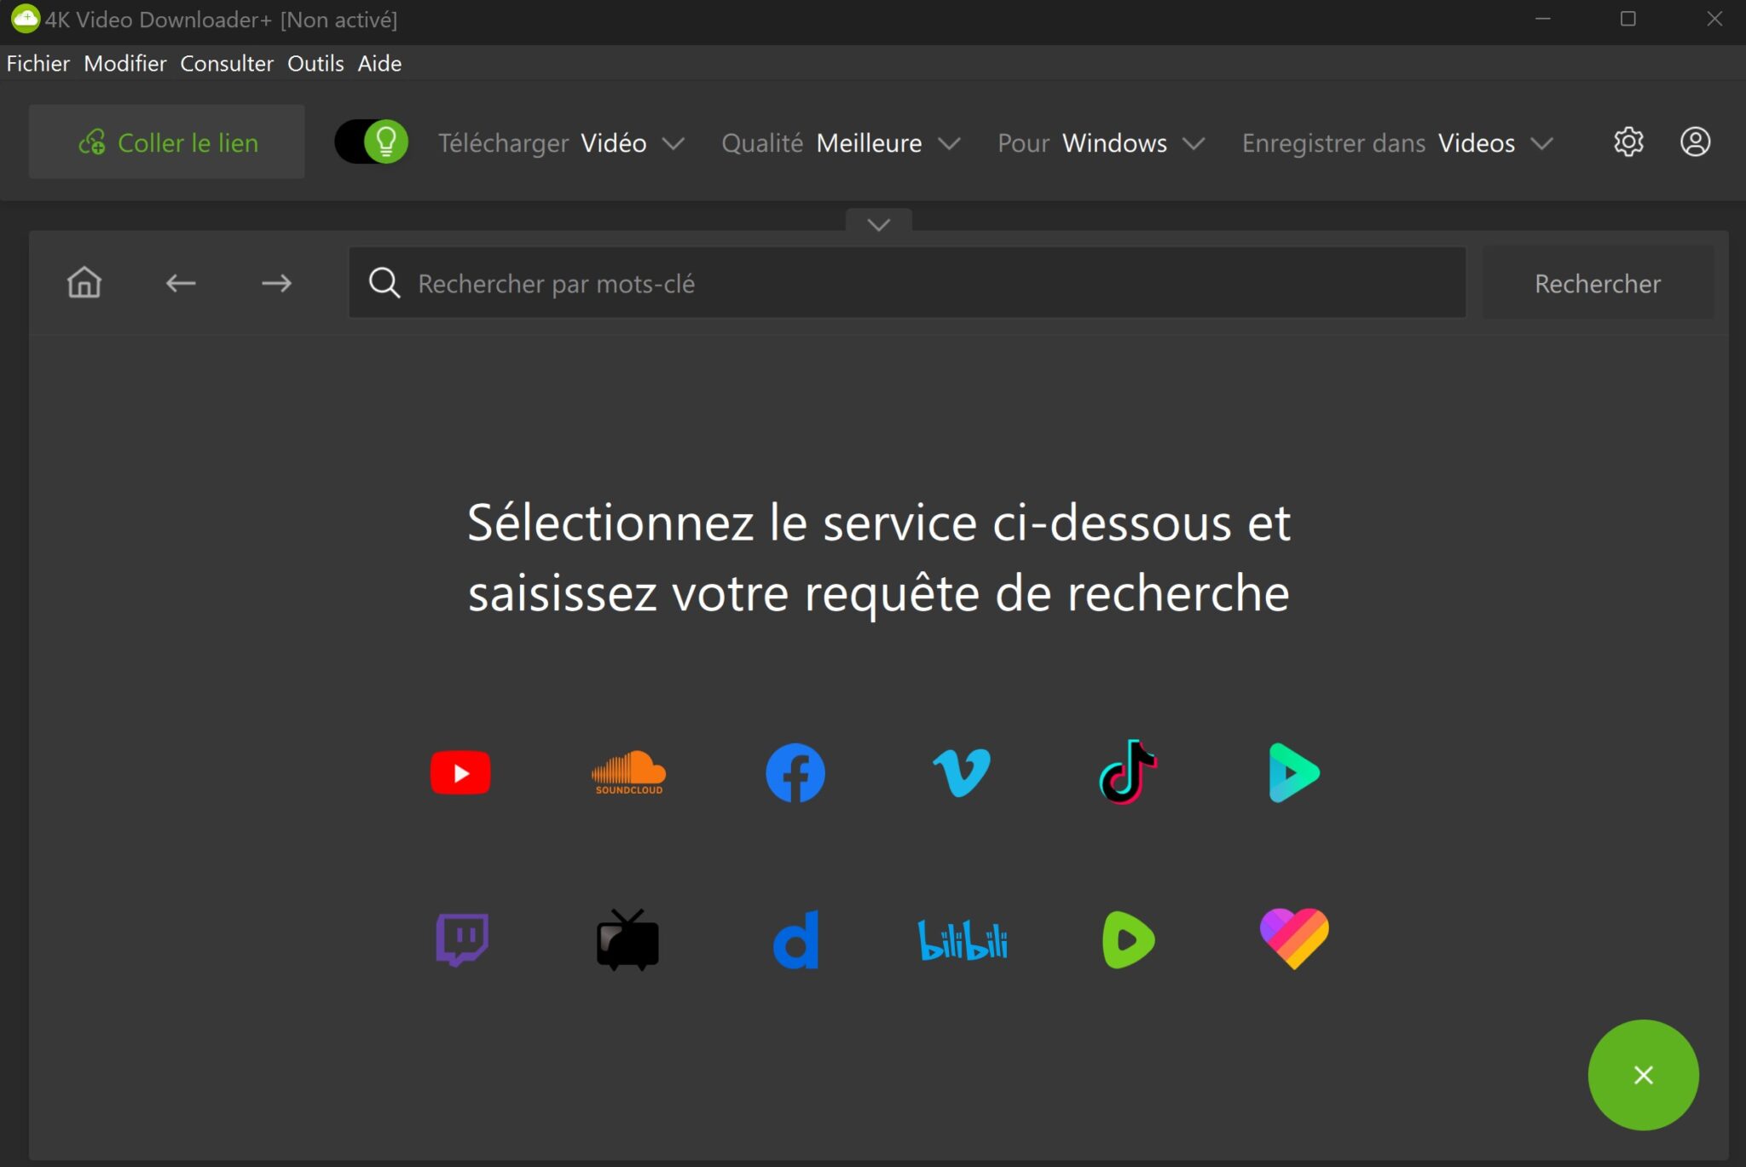This screenshot has width=1746, height=1167.
Task: Click the Likee heart service icon
Action: pyautogui.click(x=1294, y=938)
